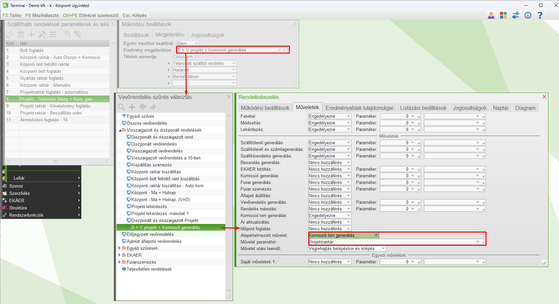
Task: Confirm Rendeléskezelés with the green checkmark
Action: (x=544, y=263)
